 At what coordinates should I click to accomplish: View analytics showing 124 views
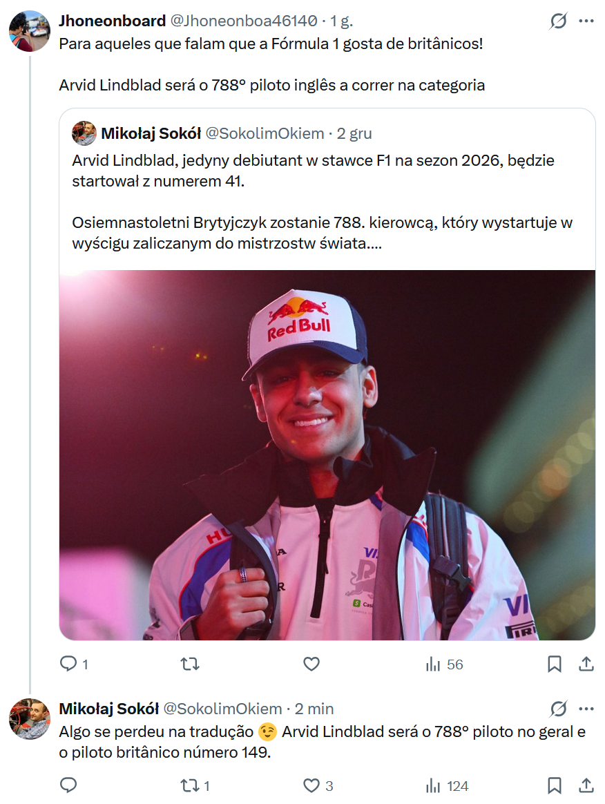(447, 785)
